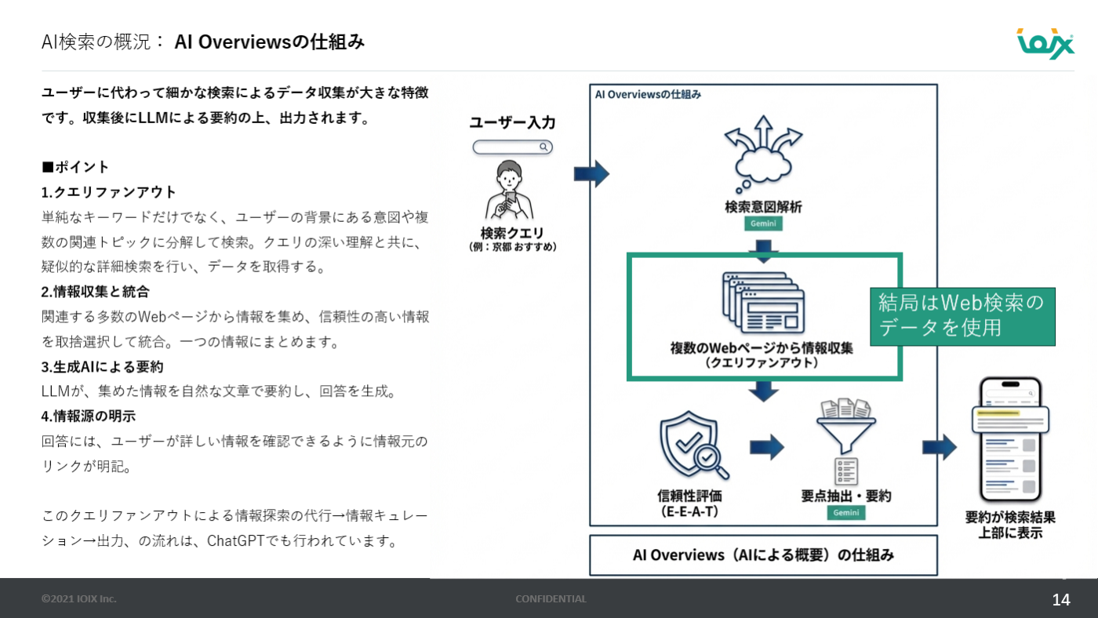Image resolution: width=1098 pixels, height=618 pixels.
Task: Click the CONFIDENTIAL footer label
Action: (551, 599)
